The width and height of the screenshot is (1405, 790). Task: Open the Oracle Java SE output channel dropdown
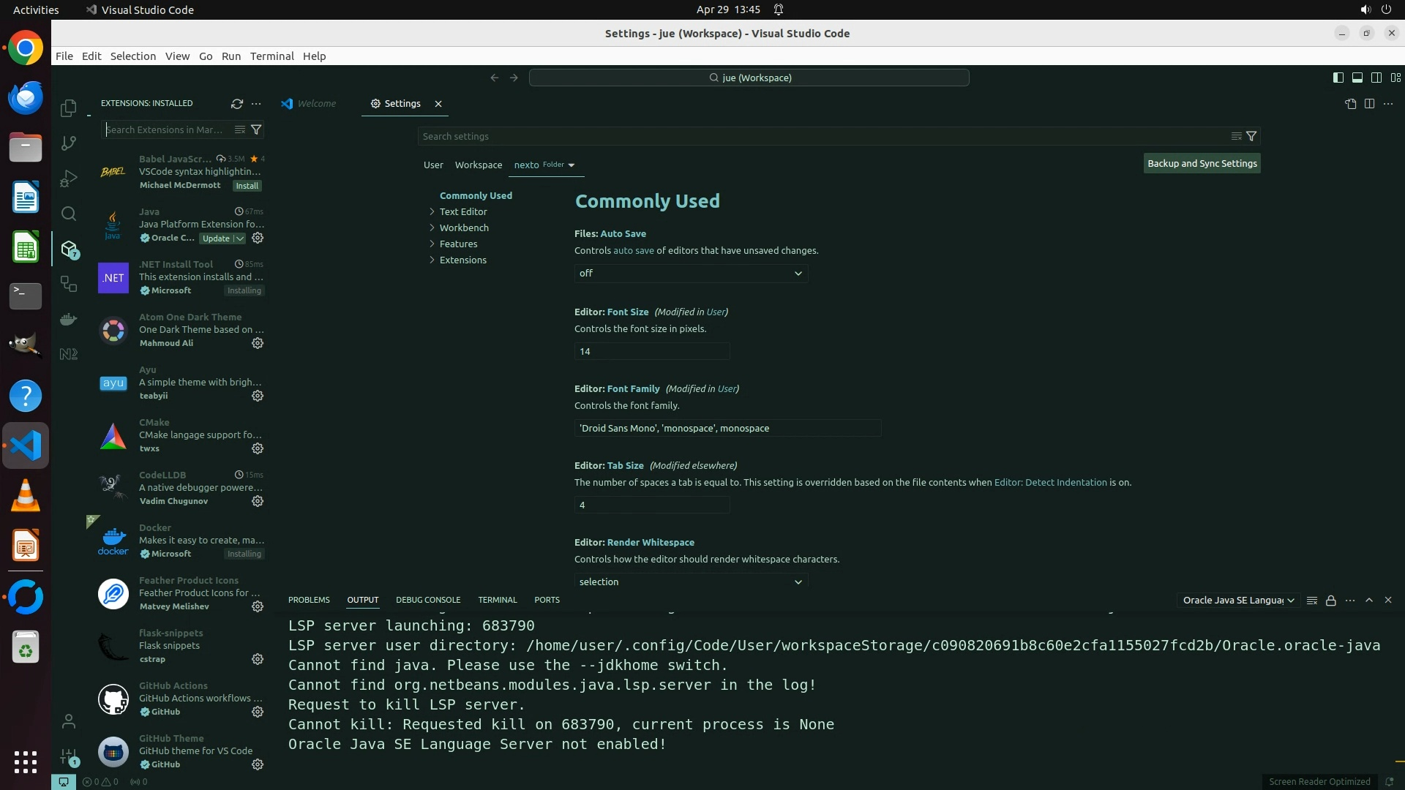point(1238,601)
